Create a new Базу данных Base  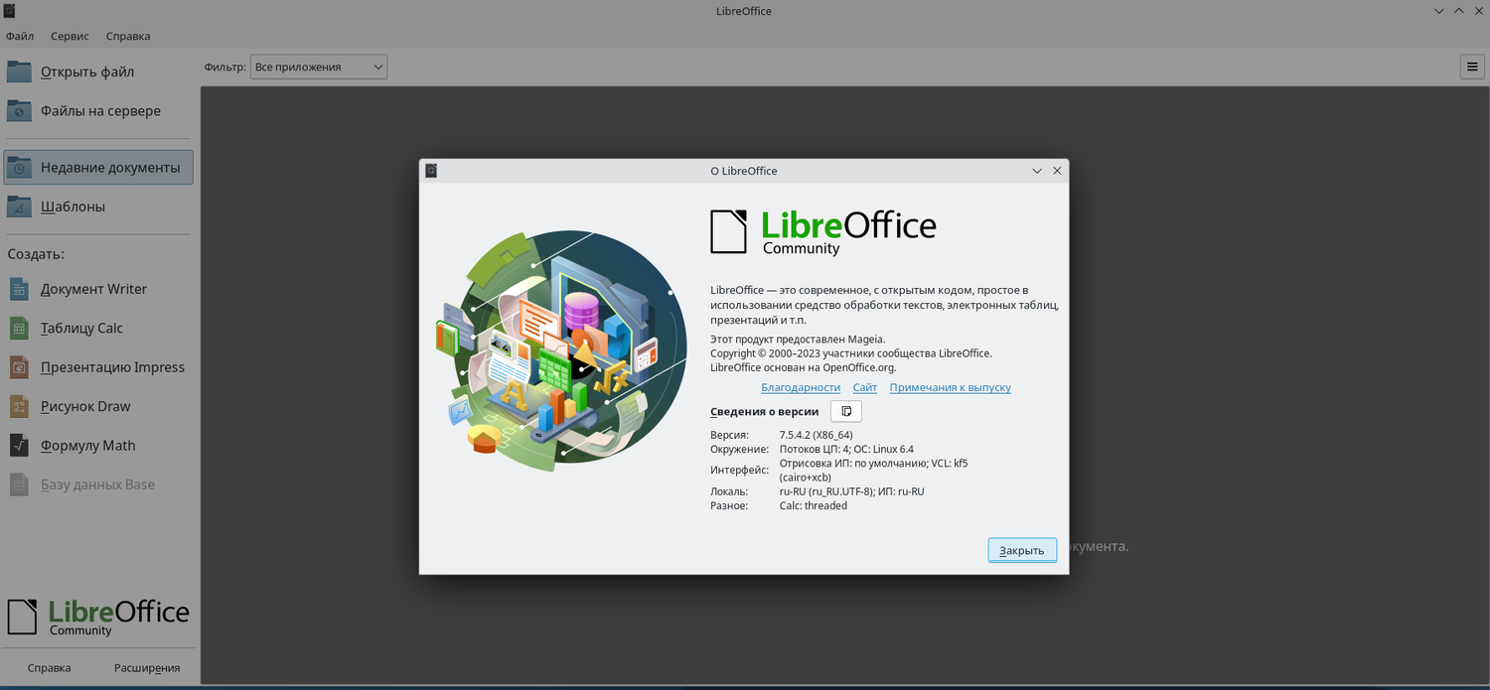(x=98, y=484)
